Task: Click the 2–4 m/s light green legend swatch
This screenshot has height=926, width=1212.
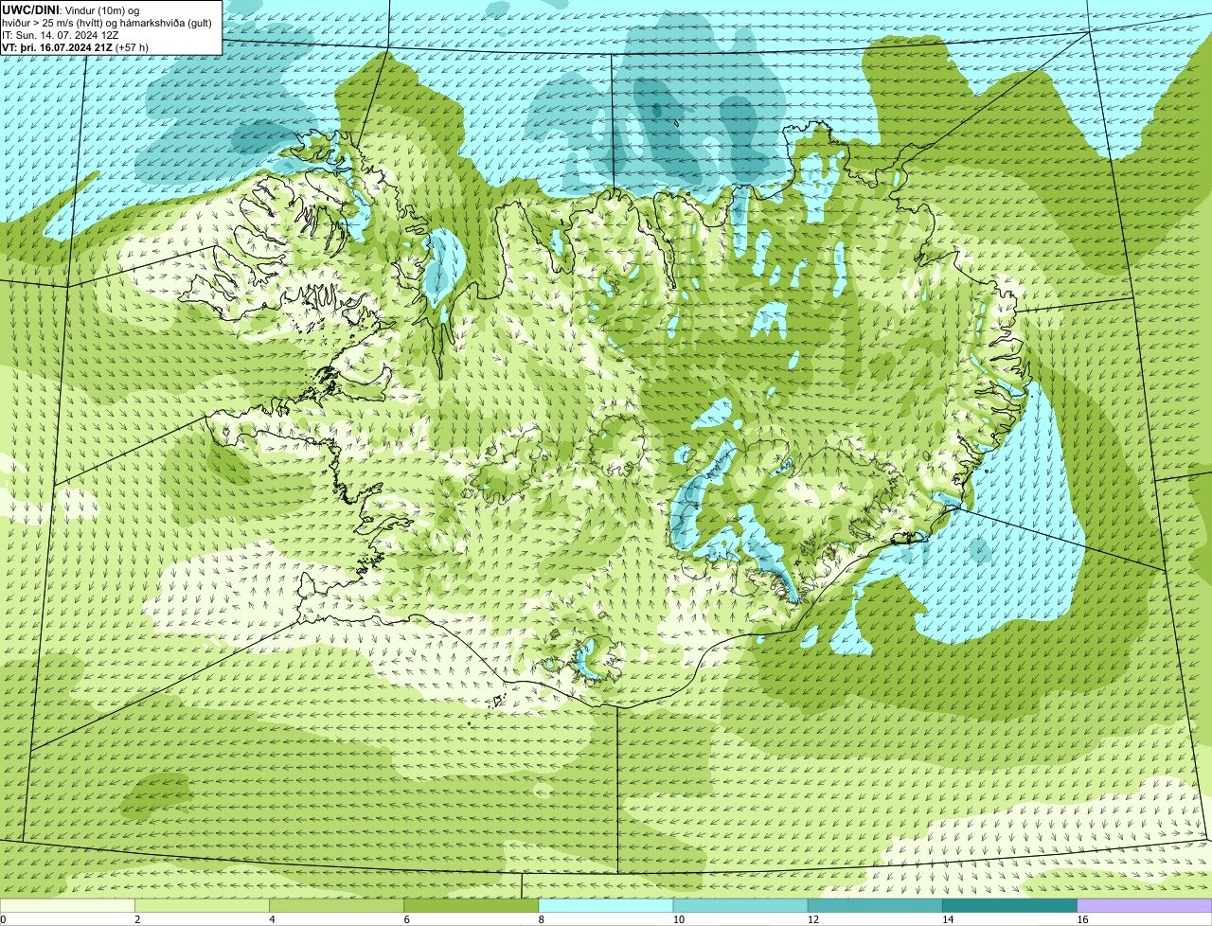Action: pos(202,905)
